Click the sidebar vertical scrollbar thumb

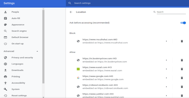tap(43, 47)
